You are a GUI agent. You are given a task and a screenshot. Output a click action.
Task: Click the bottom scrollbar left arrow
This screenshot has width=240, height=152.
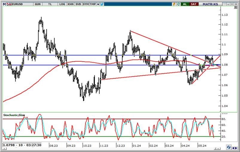5,149
